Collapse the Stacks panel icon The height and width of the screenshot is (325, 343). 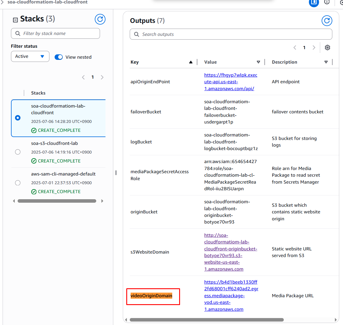pos(15,20)
